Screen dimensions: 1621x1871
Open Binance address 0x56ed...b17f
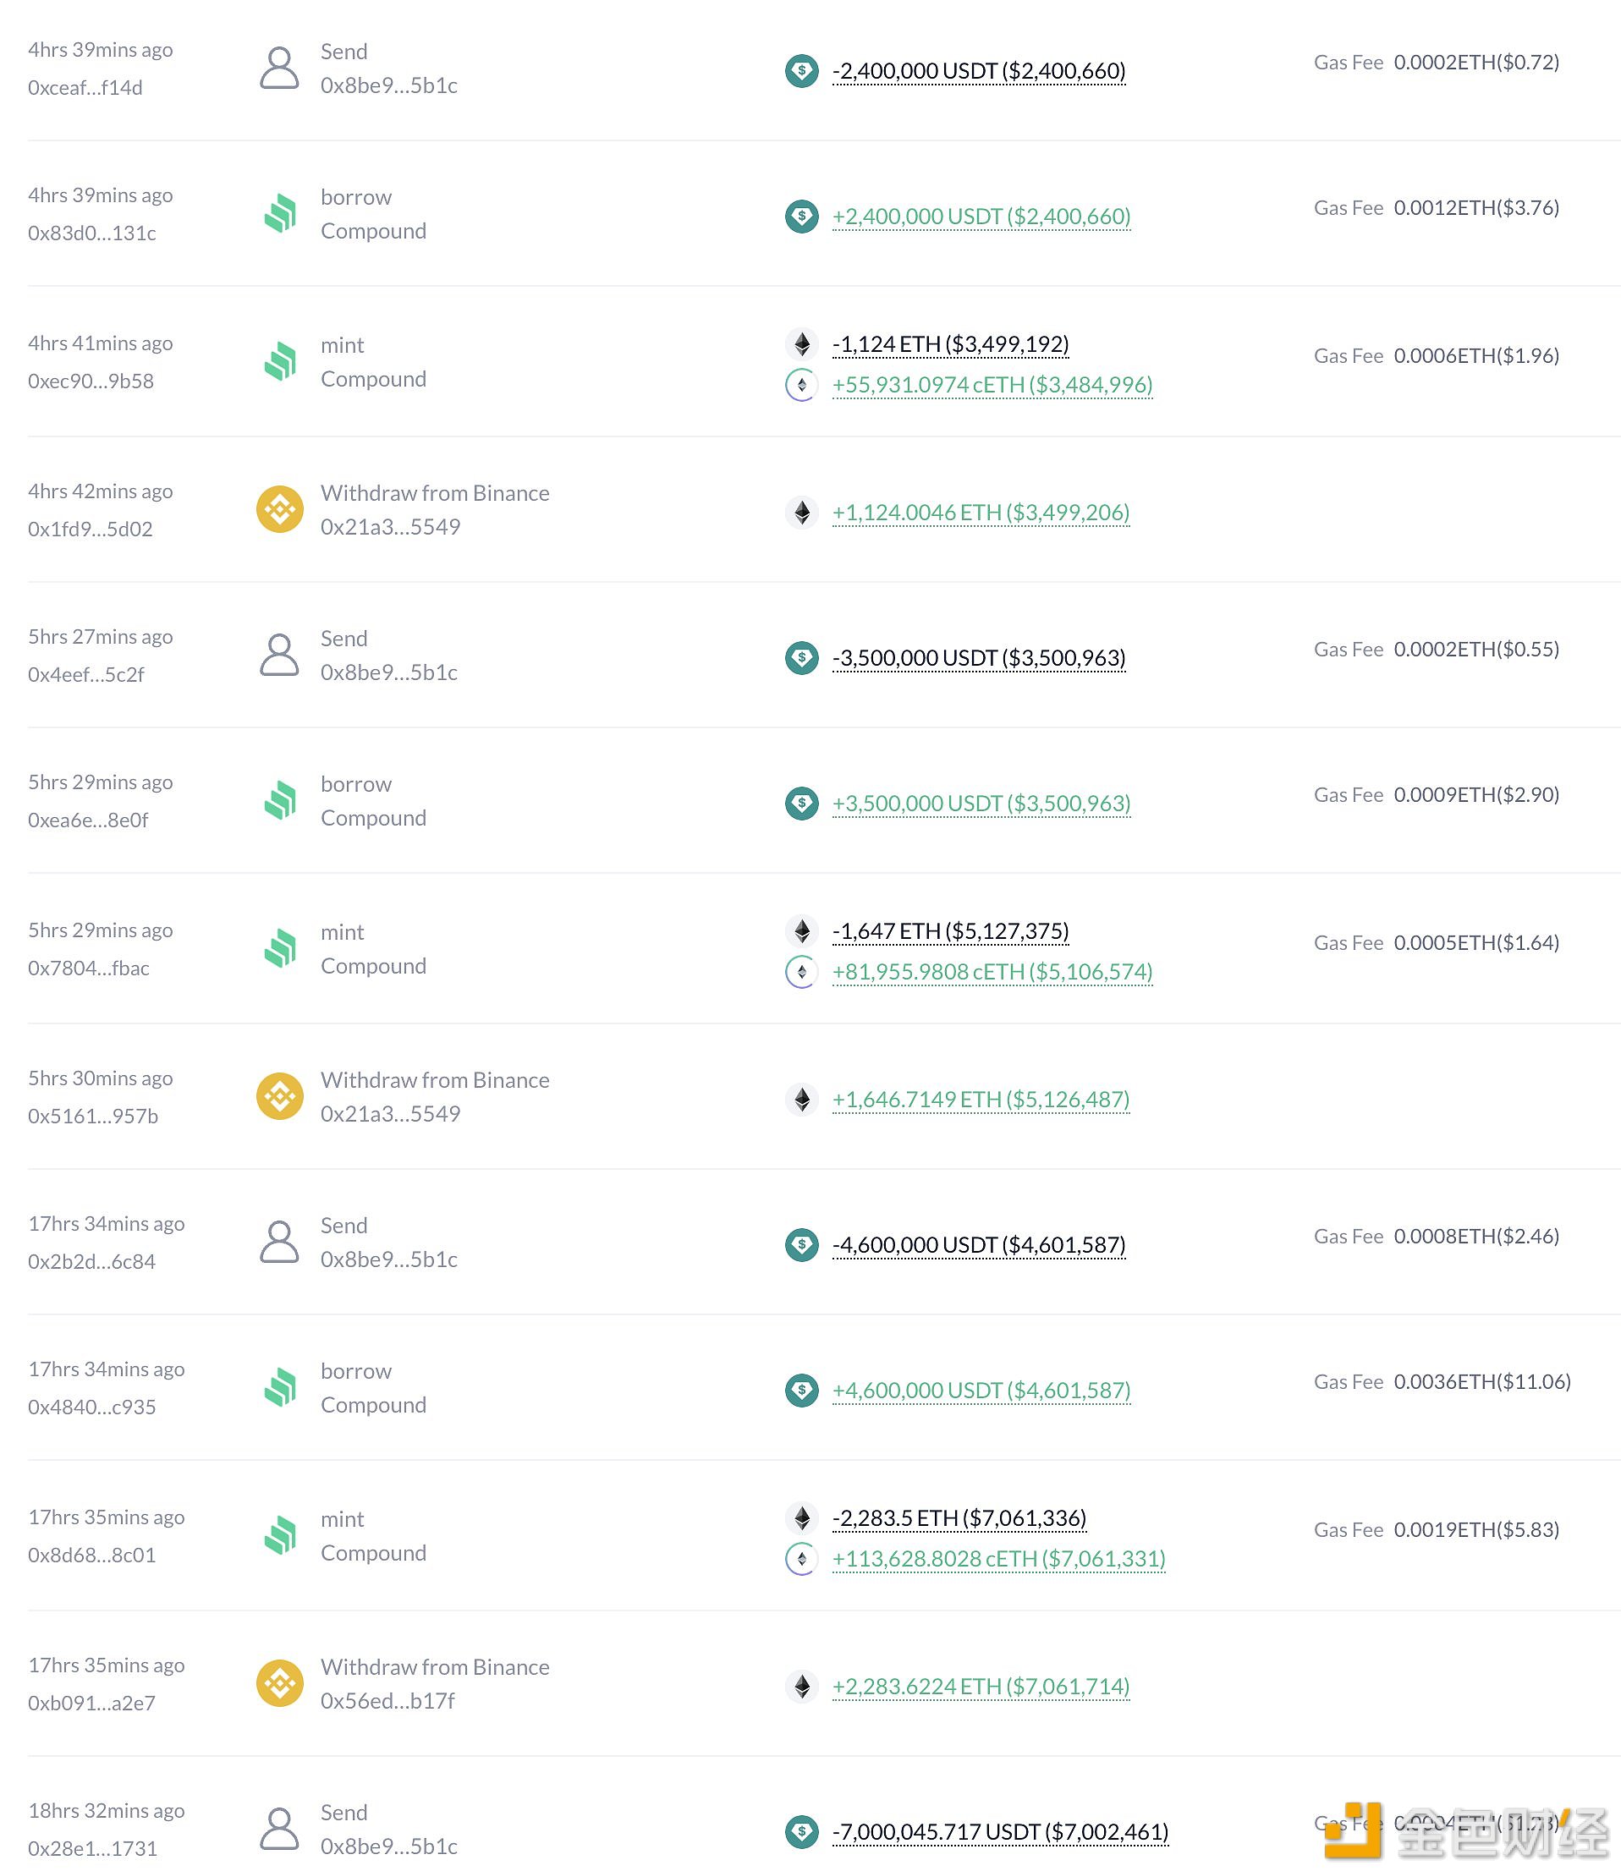click(388, 1700)
